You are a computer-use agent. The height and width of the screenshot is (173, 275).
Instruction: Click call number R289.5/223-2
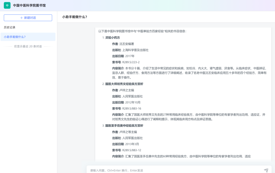tap(131, 62)
